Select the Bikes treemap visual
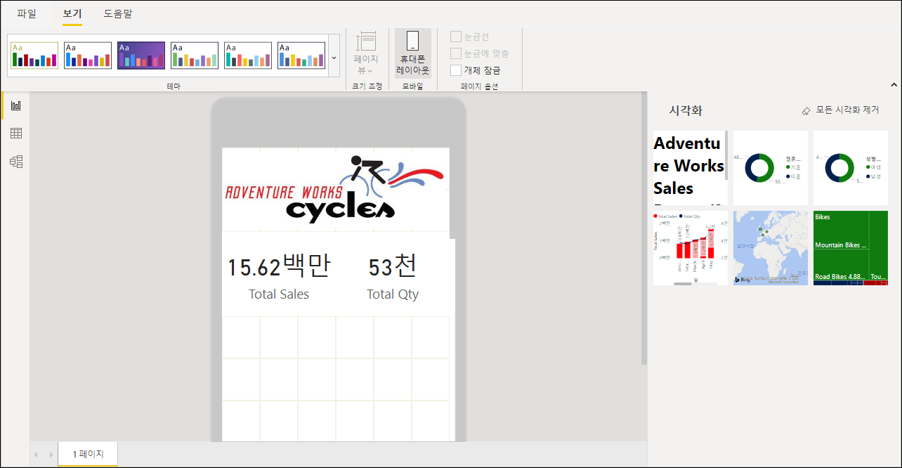The height and width of the screenshot is (468, 902). [851, 248]
